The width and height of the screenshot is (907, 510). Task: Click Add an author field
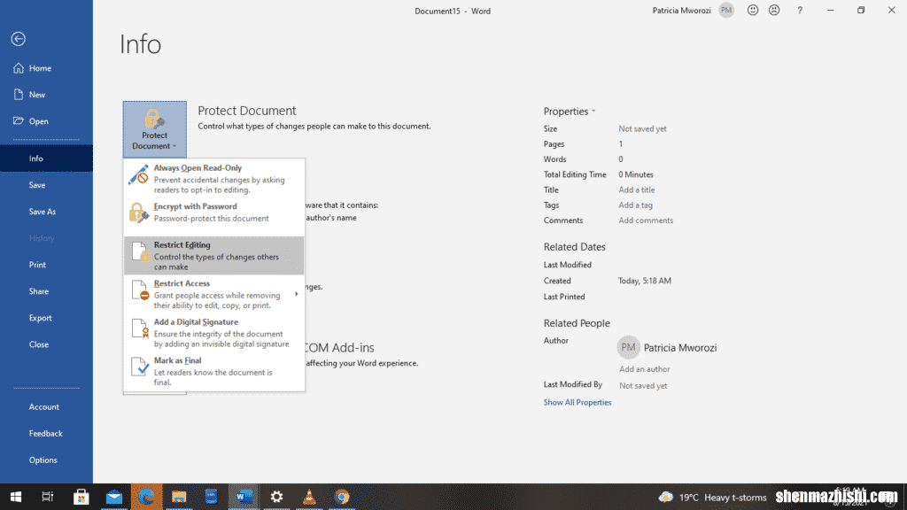[645, 369]
